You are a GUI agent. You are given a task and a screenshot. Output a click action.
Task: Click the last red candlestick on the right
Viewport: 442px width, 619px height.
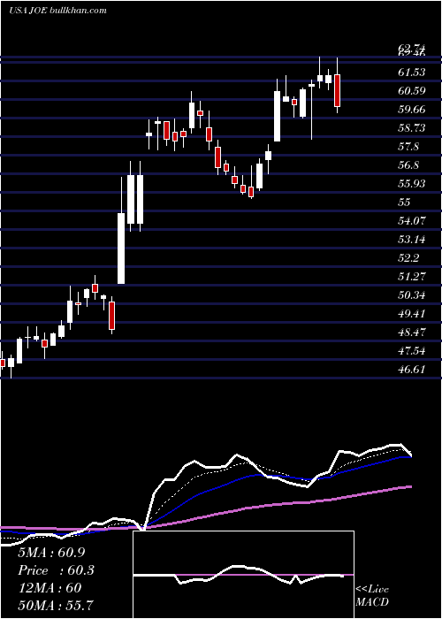(x=337, y=90)
